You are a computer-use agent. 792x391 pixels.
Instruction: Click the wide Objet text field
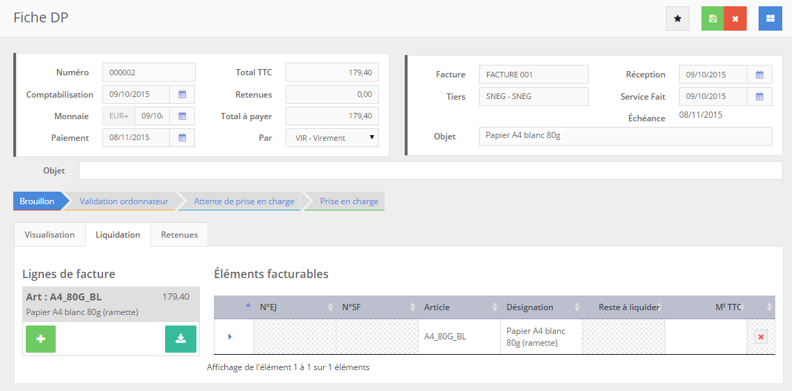tap(430, 171)
